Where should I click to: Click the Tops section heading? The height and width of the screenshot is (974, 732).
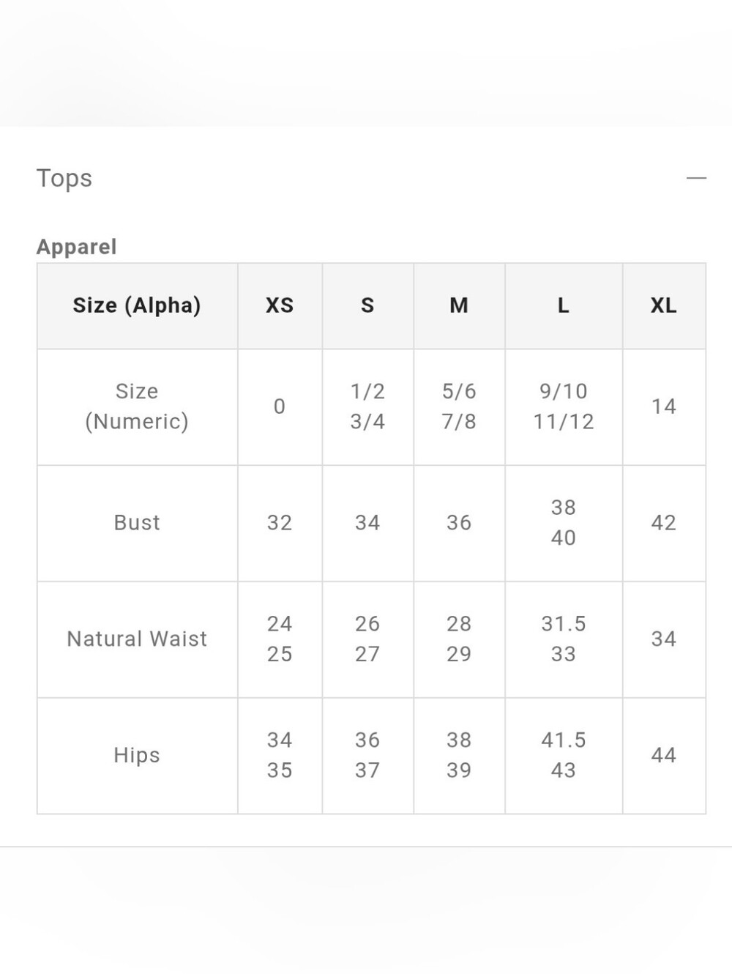coord(64,179)
